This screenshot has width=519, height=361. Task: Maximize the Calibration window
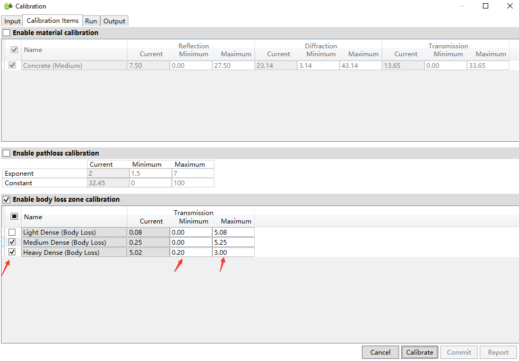click(x=486, y=6)
